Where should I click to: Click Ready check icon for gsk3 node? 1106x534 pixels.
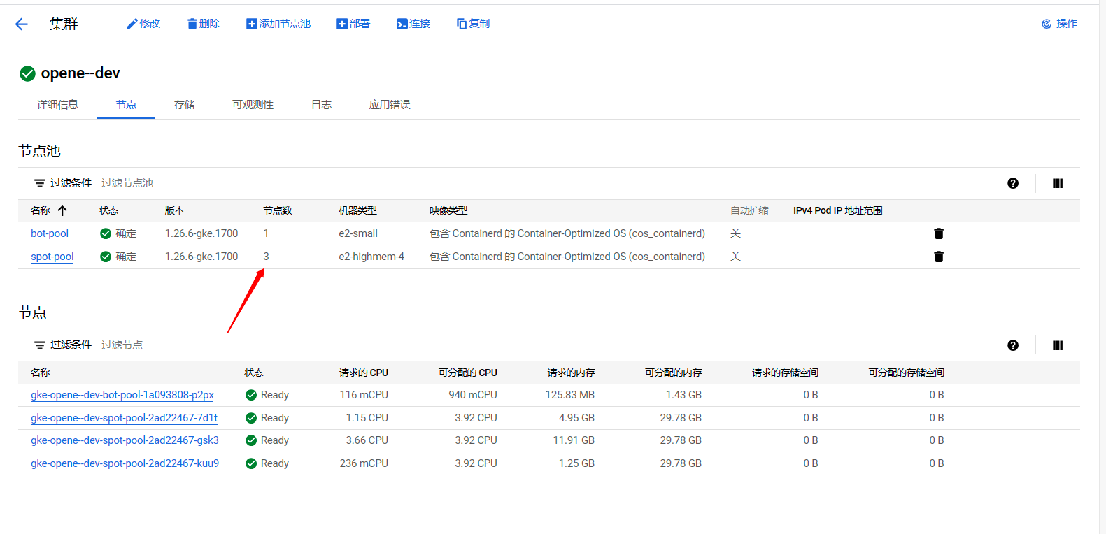251,440
